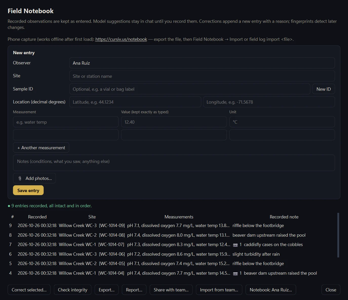Click the first Measurement name field
Image resolution: width=348 pixels, height=300 pixels.
point(66,122)
